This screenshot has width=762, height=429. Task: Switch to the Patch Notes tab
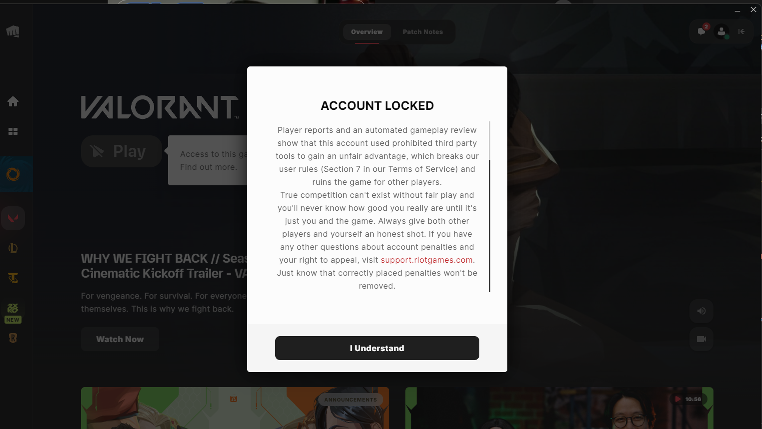click(423, 32)
